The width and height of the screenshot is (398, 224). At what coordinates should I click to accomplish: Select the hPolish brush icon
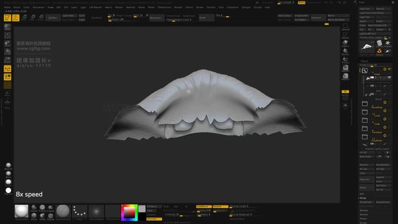coord(34,208)
